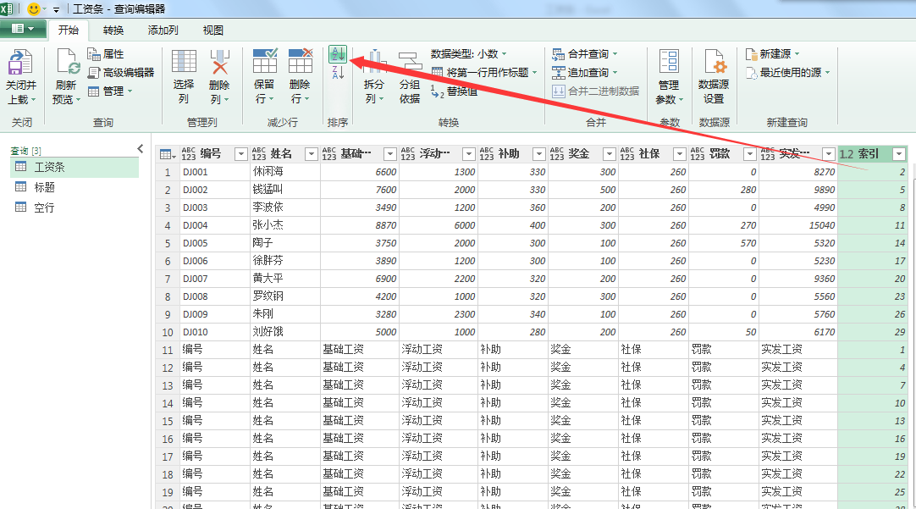Open filter dropdown of 编号 column
Screen dimensions: 916x509
(240, 154)
